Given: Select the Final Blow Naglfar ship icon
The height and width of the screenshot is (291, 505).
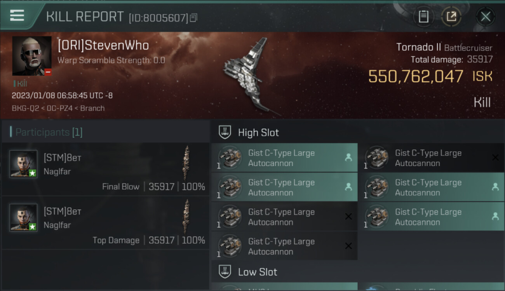Looking at the screenshot, I should click(187, 163).
